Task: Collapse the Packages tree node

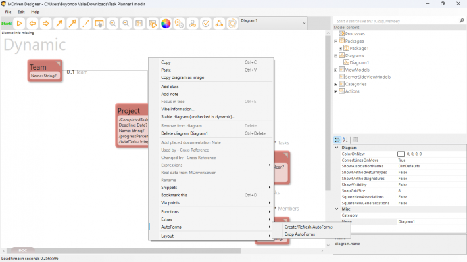Action: pyautogui.click(x=336, y=41)
